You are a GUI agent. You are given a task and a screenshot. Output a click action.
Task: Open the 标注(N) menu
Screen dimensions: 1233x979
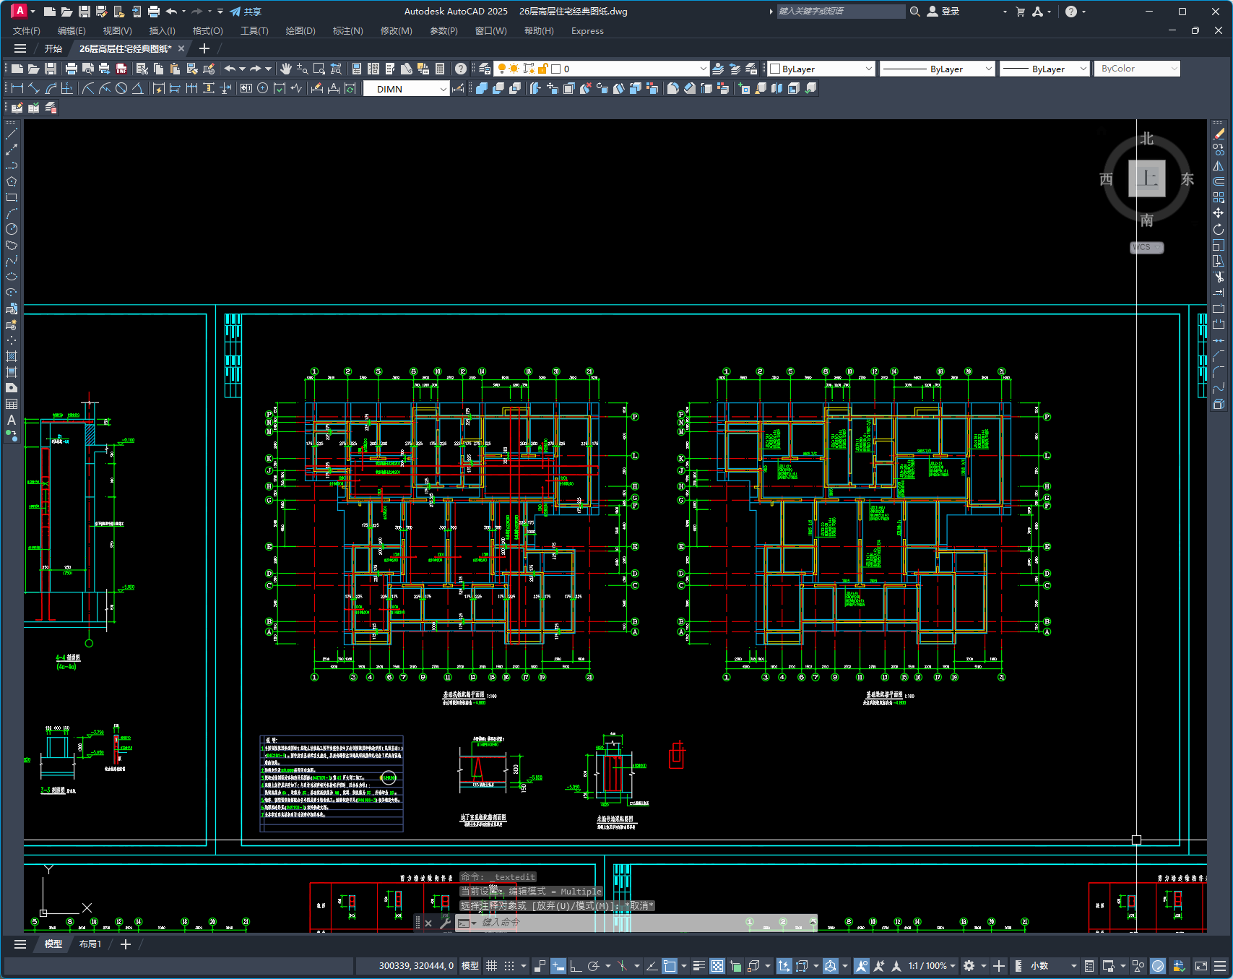(347, 31)
